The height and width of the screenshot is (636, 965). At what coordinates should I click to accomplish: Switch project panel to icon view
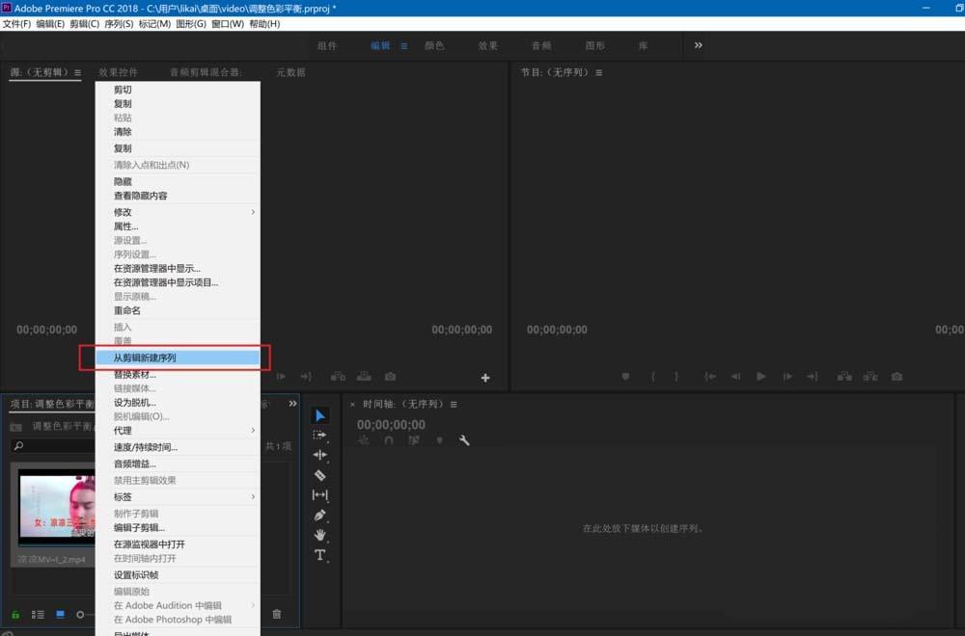(60, 614)
